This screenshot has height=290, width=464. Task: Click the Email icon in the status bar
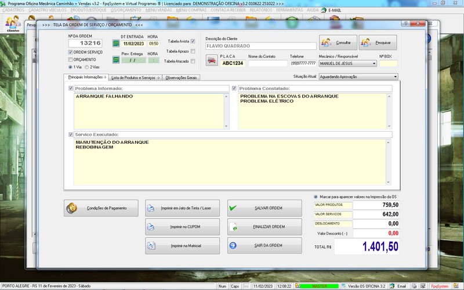[x=392, y=286]
